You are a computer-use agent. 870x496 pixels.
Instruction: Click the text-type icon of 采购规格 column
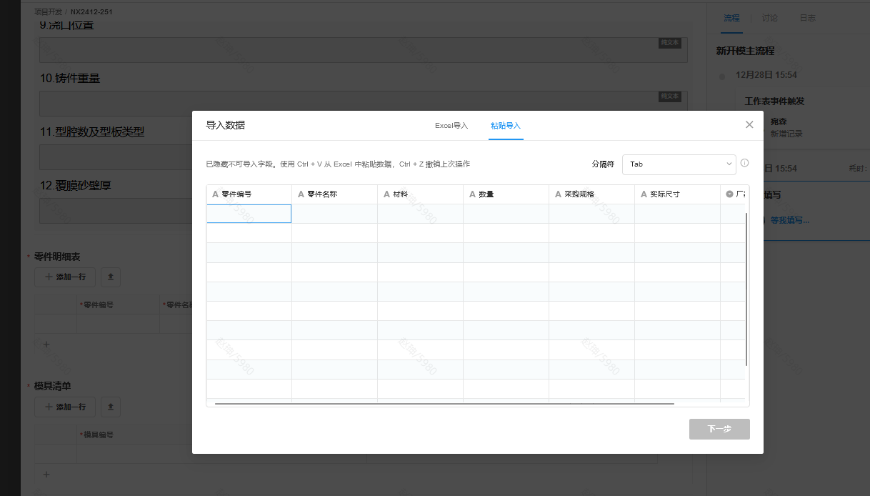coord(559,194)
